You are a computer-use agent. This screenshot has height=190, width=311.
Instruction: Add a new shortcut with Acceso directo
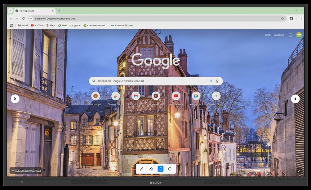pyautogui.click(x=216, y=98)
